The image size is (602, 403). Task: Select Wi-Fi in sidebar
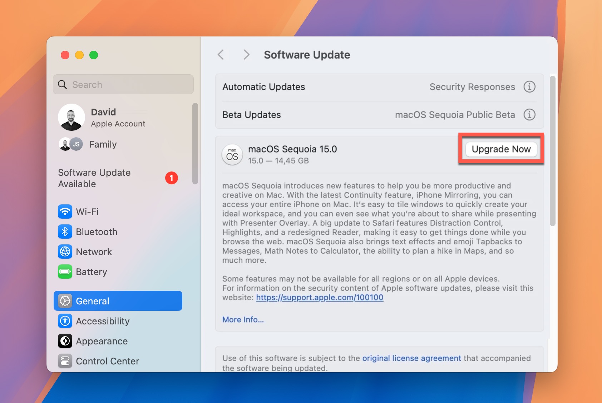118,212
